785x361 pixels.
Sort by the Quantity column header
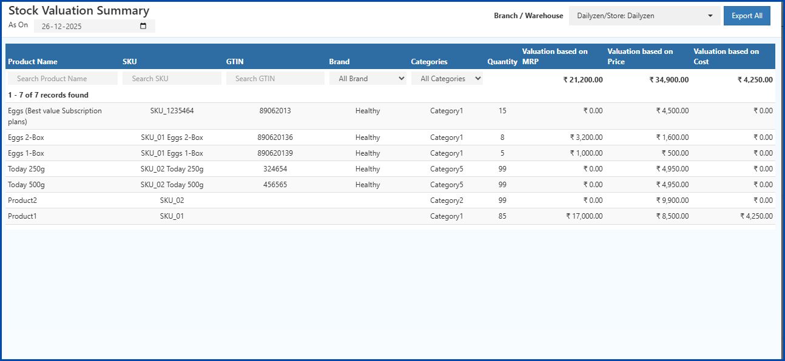(502, 61)
